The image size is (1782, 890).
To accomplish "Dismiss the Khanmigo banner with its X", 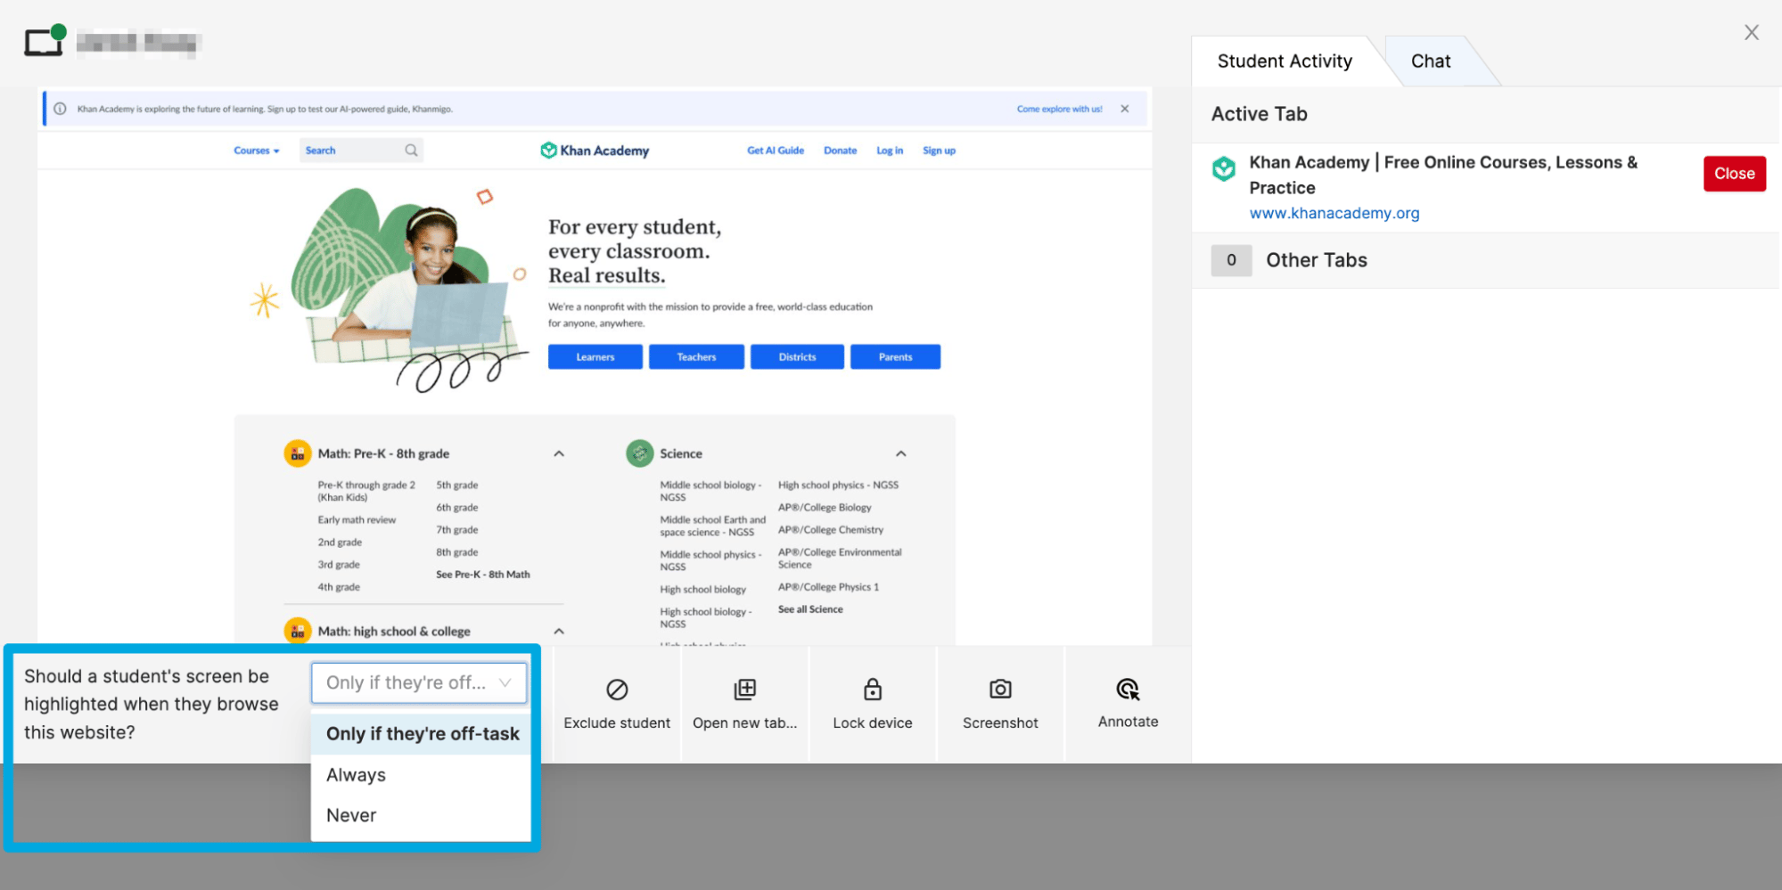I will [1125, 109].
